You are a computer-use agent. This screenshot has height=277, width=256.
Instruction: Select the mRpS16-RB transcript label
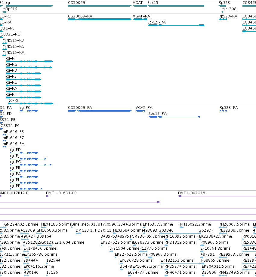click(13, 40)
